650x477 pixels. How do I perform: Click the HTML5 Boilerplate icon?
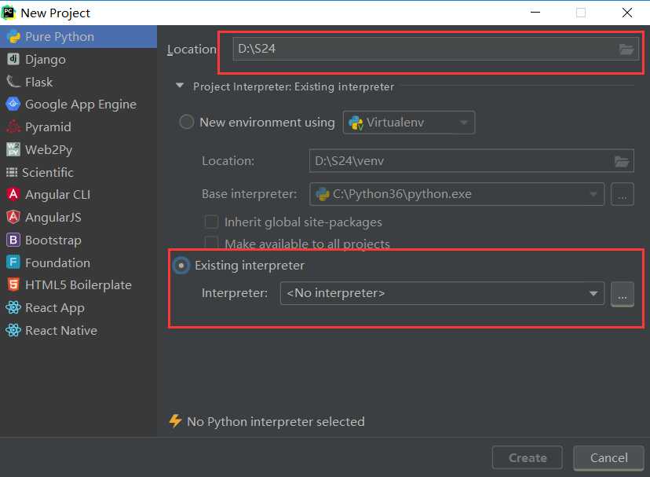[x=13, y=284]
